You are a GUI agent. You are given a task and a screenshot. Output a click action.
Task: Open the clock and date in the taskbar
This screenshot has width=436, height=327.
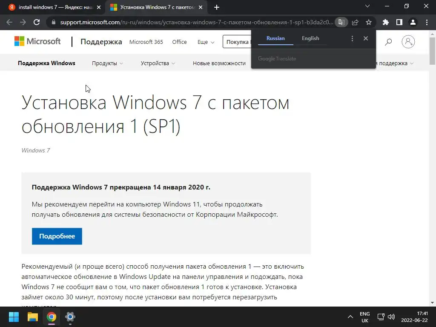pos(414,317)
